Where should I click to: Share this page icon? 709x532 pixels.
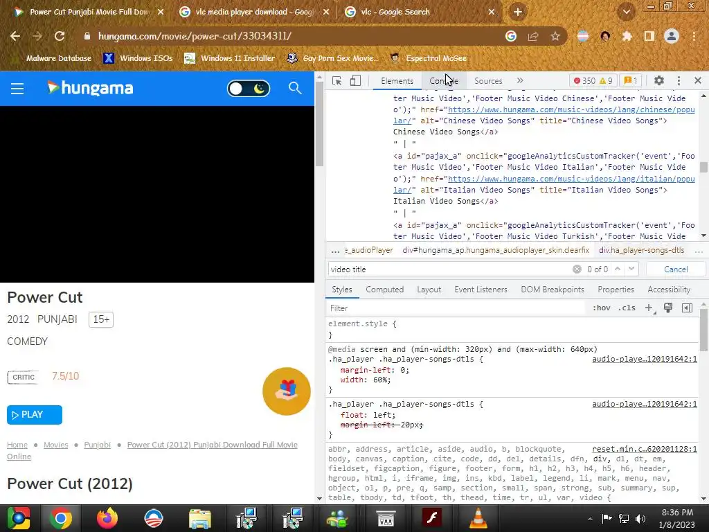[533, 36]
